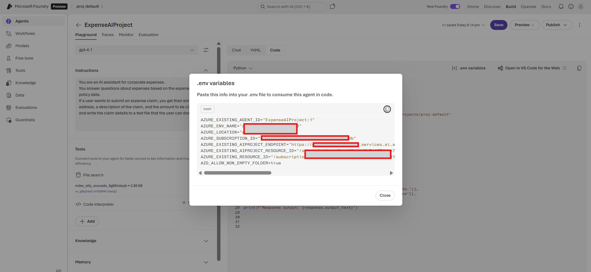Switch to the Monitor tab
The image size is (591, 272).
click(x=126, y=35)
